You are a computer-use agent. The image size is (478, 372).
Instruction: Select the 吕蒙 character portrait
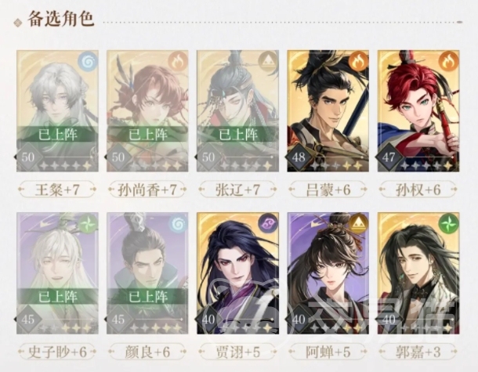pyautogui.click(x=328, y=111)
